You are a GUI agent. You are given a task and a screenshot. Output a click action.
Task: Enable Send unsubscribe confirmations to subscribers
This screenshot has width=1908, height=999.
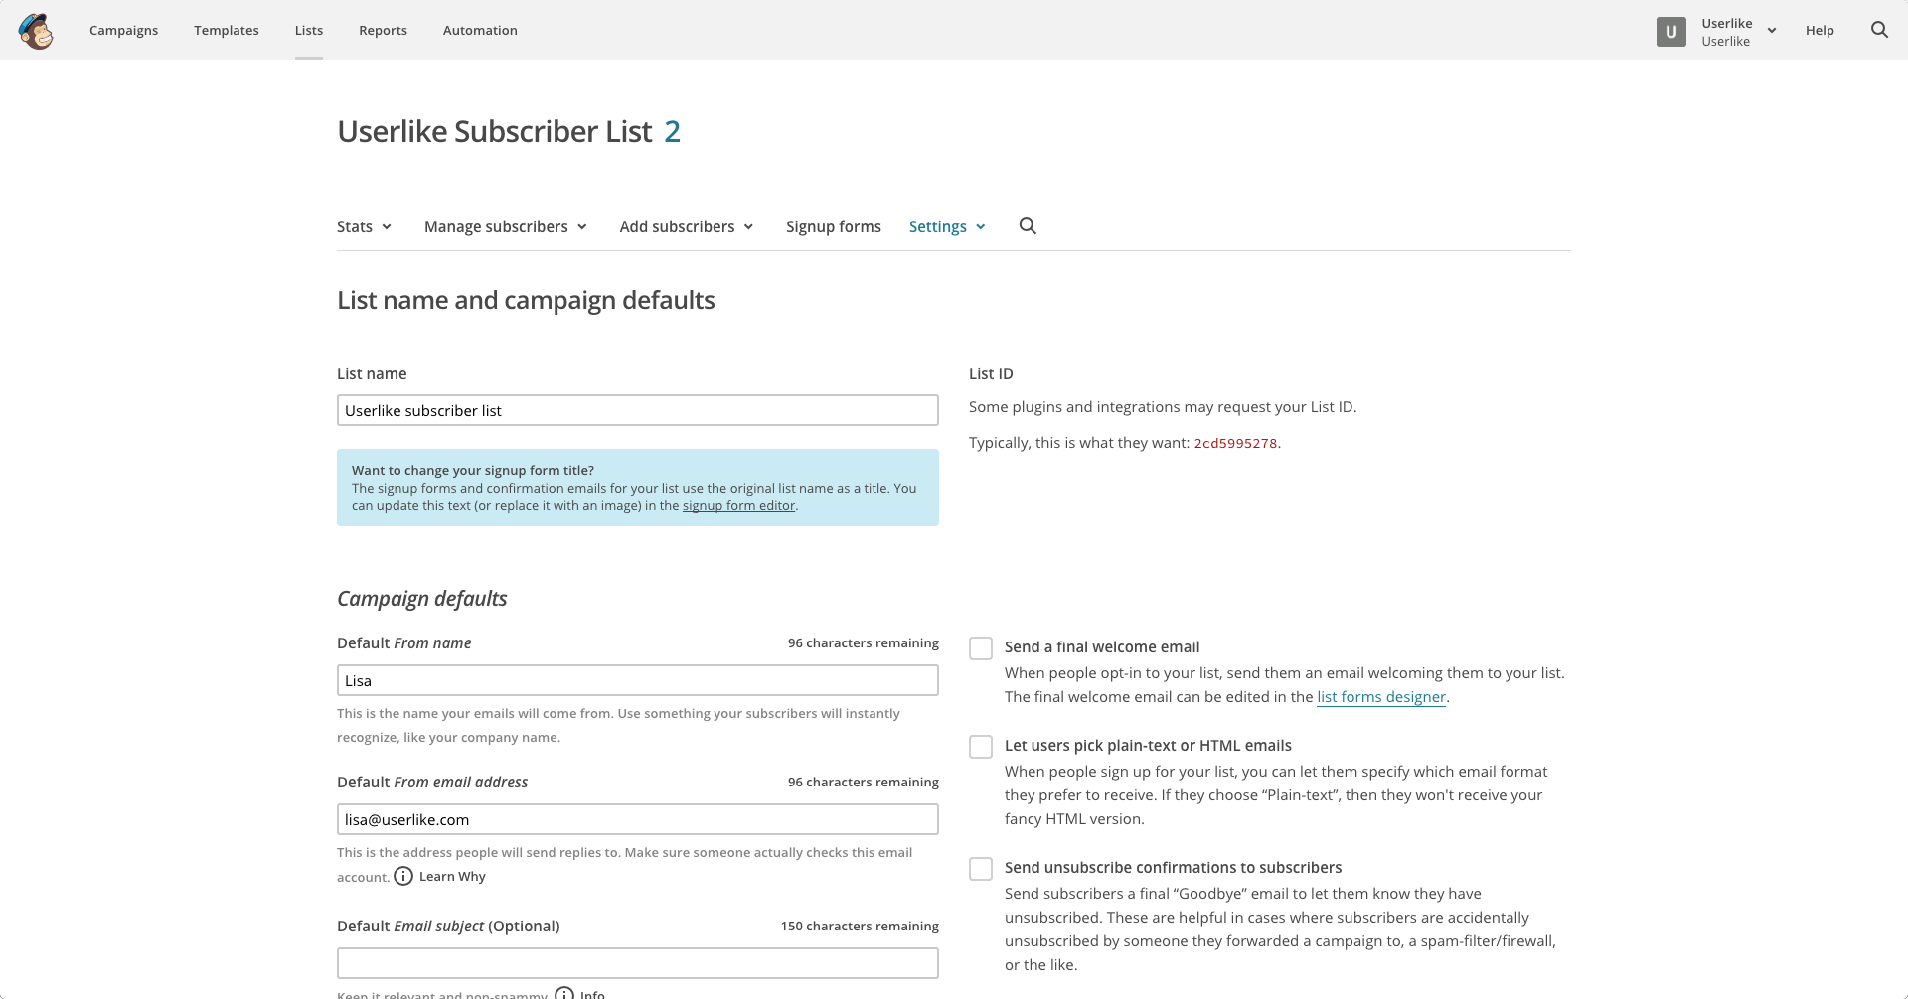click(x=981, y=869)
